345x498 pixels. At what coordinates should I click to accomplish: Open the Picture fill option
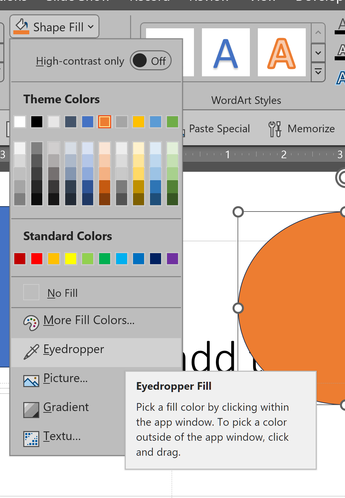click(x=66, y=378)
